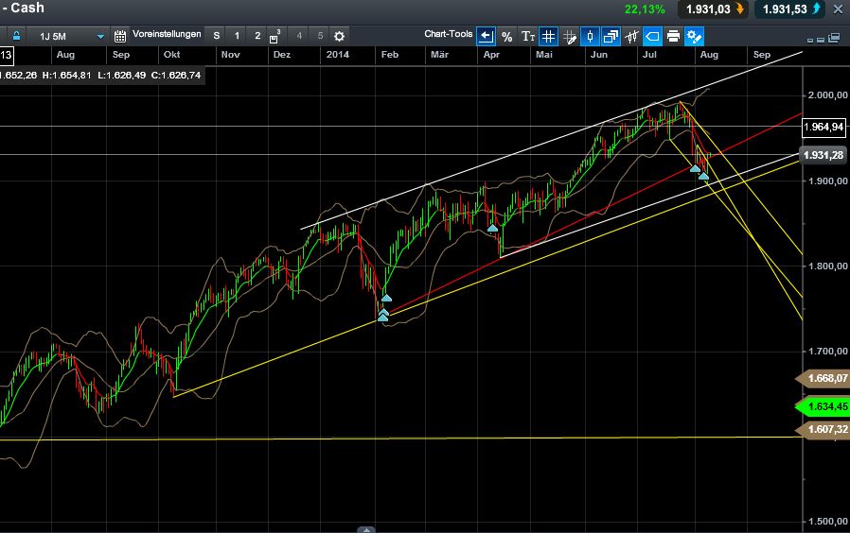
Task: Click the 2014 time axis label
Action: point(338,55)
